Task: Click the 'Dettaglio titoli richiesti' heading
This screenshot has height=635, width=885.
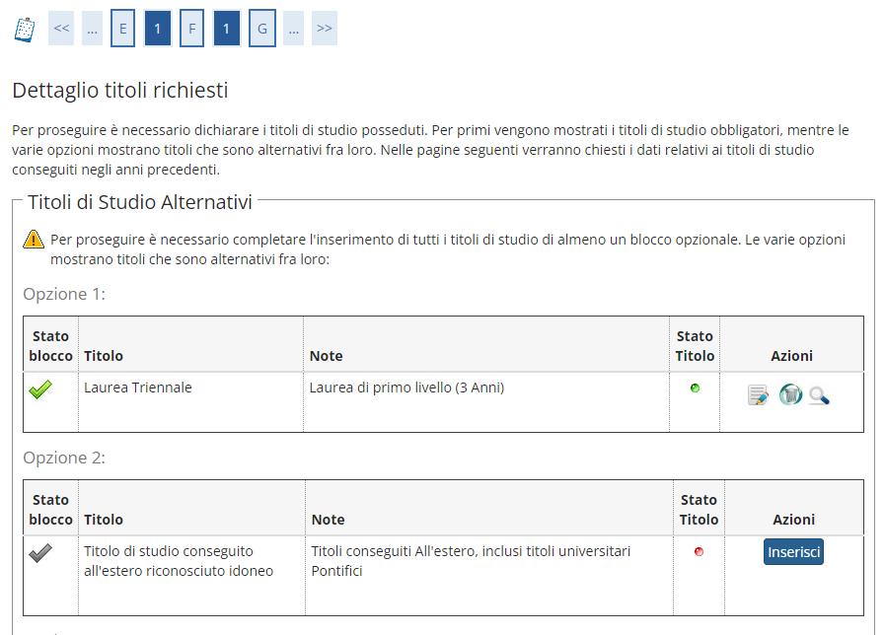Action: point(120,91)
